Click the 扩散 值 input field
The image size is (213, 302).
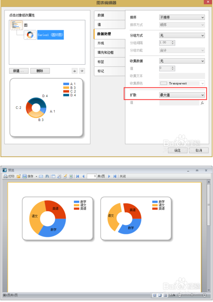(179, 103)
